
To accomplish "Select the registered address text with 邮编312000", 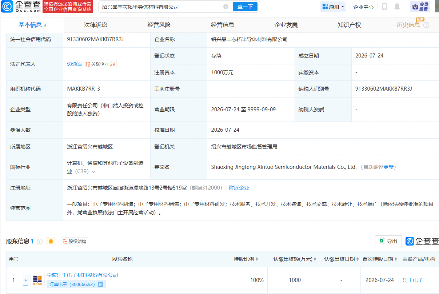I will click(145, 188).
